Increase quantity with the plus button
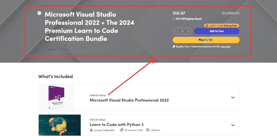 (189, 31)
